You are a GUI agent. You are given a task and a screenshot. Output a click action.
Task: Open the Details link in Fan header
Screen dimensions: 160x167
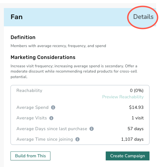coord(143,17)
